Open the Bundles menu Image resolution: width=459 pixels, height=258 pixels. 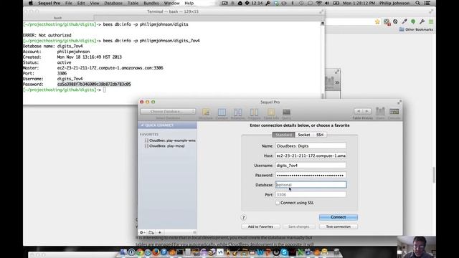coord(151,3)
